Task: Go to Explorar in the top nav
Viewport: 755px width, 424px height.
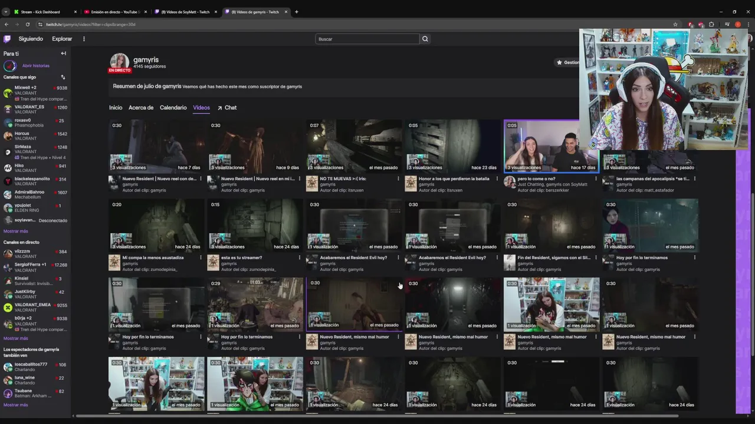Action: tap(62, 39)
